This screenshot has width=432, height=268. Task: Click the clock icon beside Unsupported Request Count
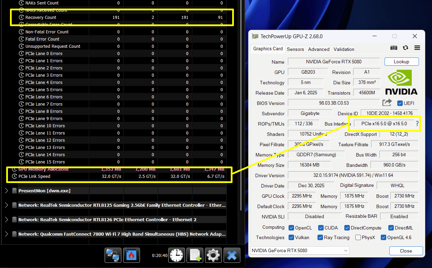[22, 46]
